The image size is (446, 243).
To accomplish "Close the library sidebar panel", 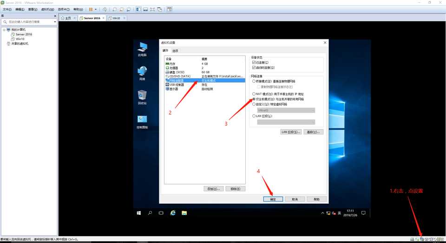I will pyautogui.click(x=55, y=16).
